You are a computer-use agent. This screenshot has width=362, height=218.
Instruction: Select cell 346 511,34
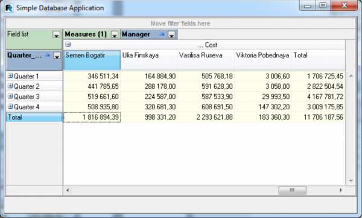click(92, 76)
